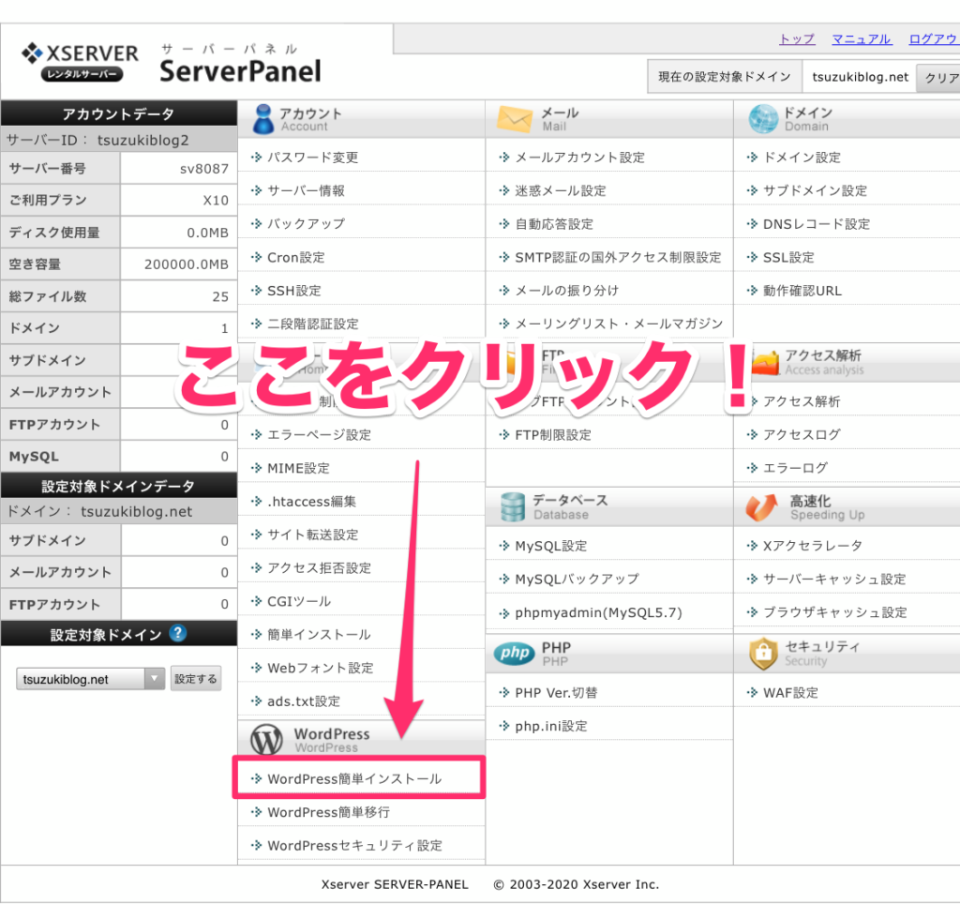Open php.ini設定

pyautogui.click(x=551, y=727)
